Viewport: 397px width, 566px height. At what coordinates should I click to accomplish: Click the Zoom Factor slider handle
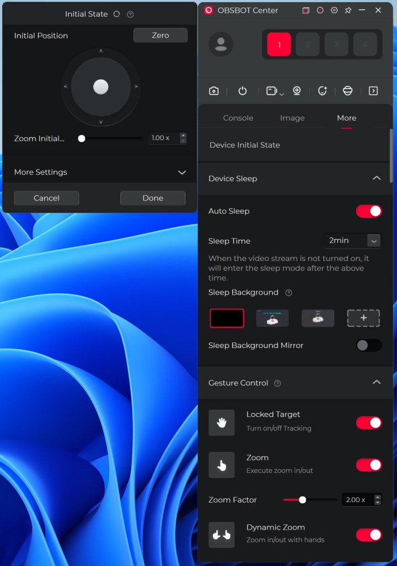tap(302, 500)
